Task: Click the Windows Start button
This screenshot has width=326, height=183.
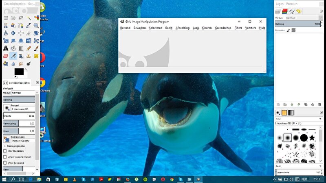Action: tap(4, 179)
